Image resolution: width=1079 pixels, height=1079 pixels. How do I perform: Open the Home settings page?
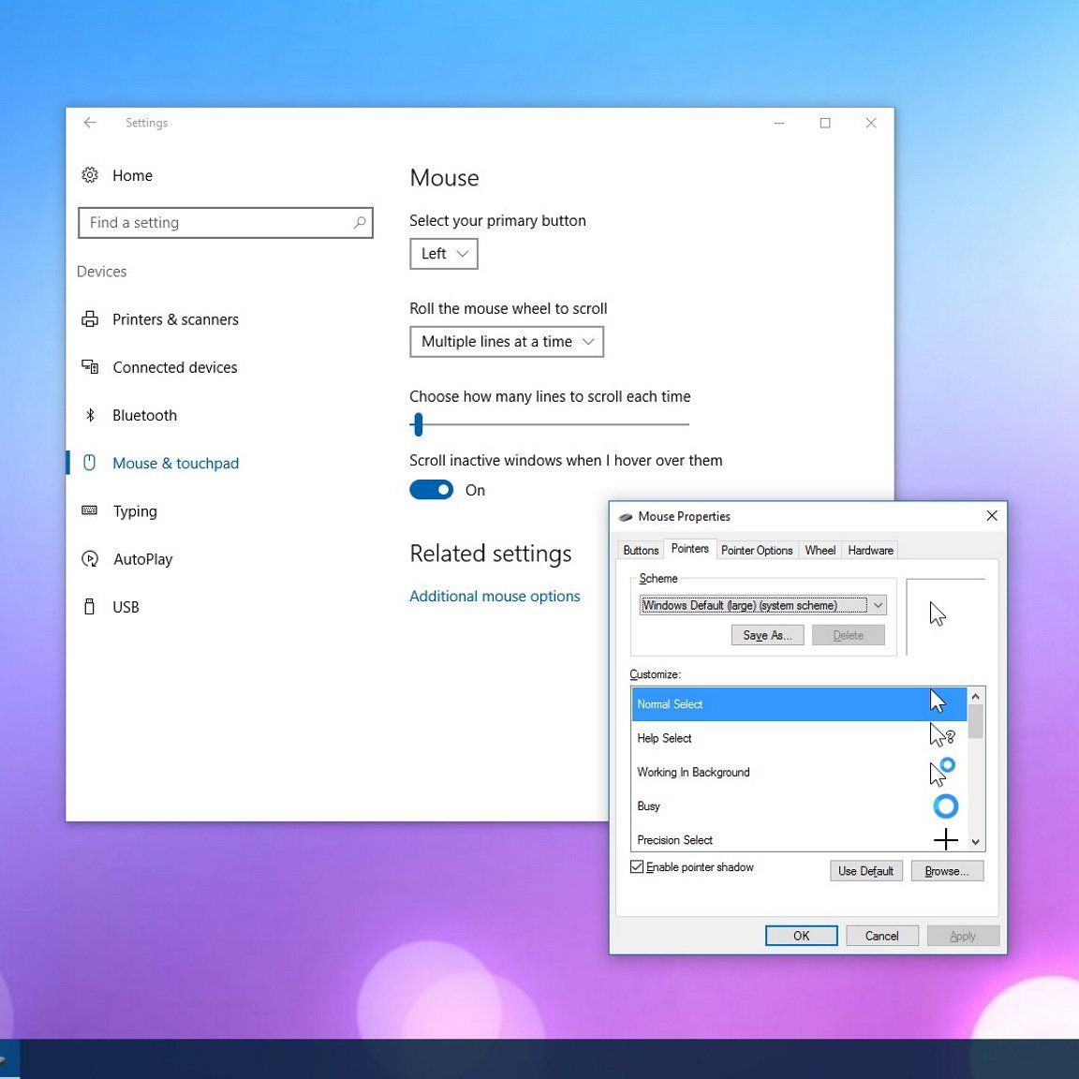(x=132, y=175)
